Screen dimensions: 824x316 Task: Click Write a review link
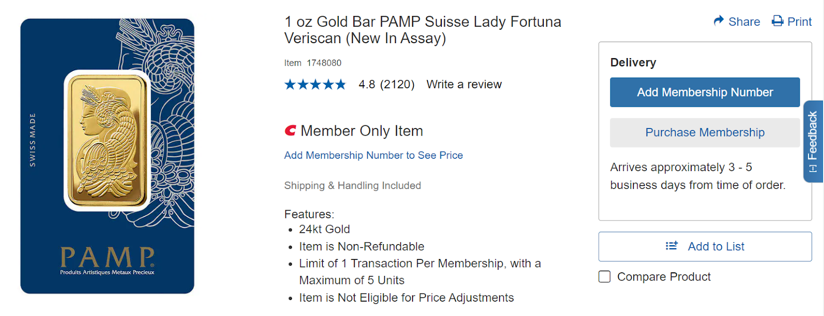pos(464,84)
